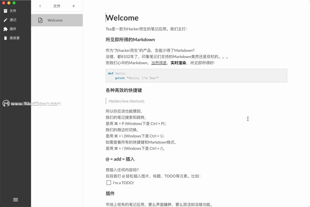Screen dimensions: 310x207
Task: Select the Welcome note in the list
Action: (x=57, y=20)
